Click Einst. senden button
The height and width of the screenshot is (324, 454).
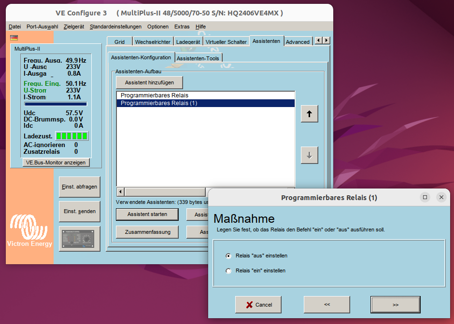(80, 211)
